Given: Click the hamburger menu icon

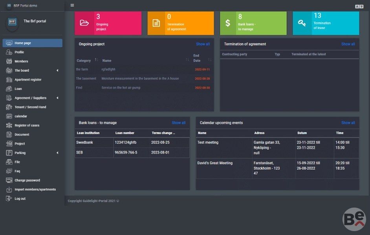Looking at the screenshot, I should pos(72,5).
